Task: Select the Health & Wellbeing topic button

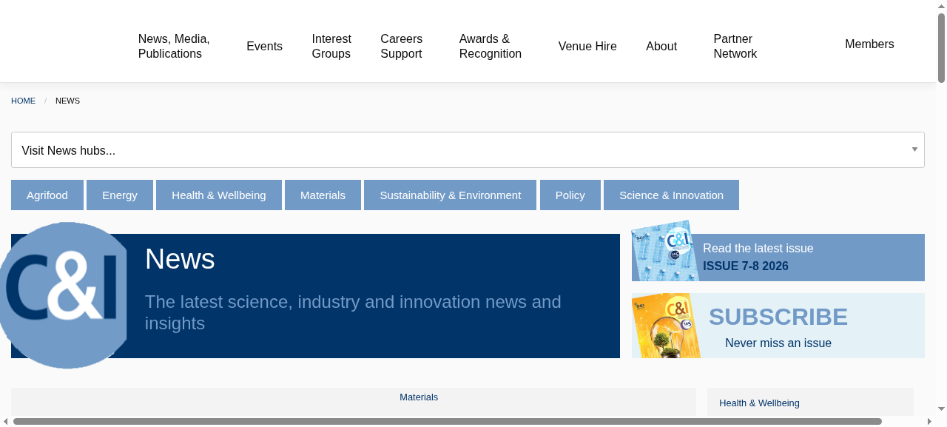Action: 219,195
